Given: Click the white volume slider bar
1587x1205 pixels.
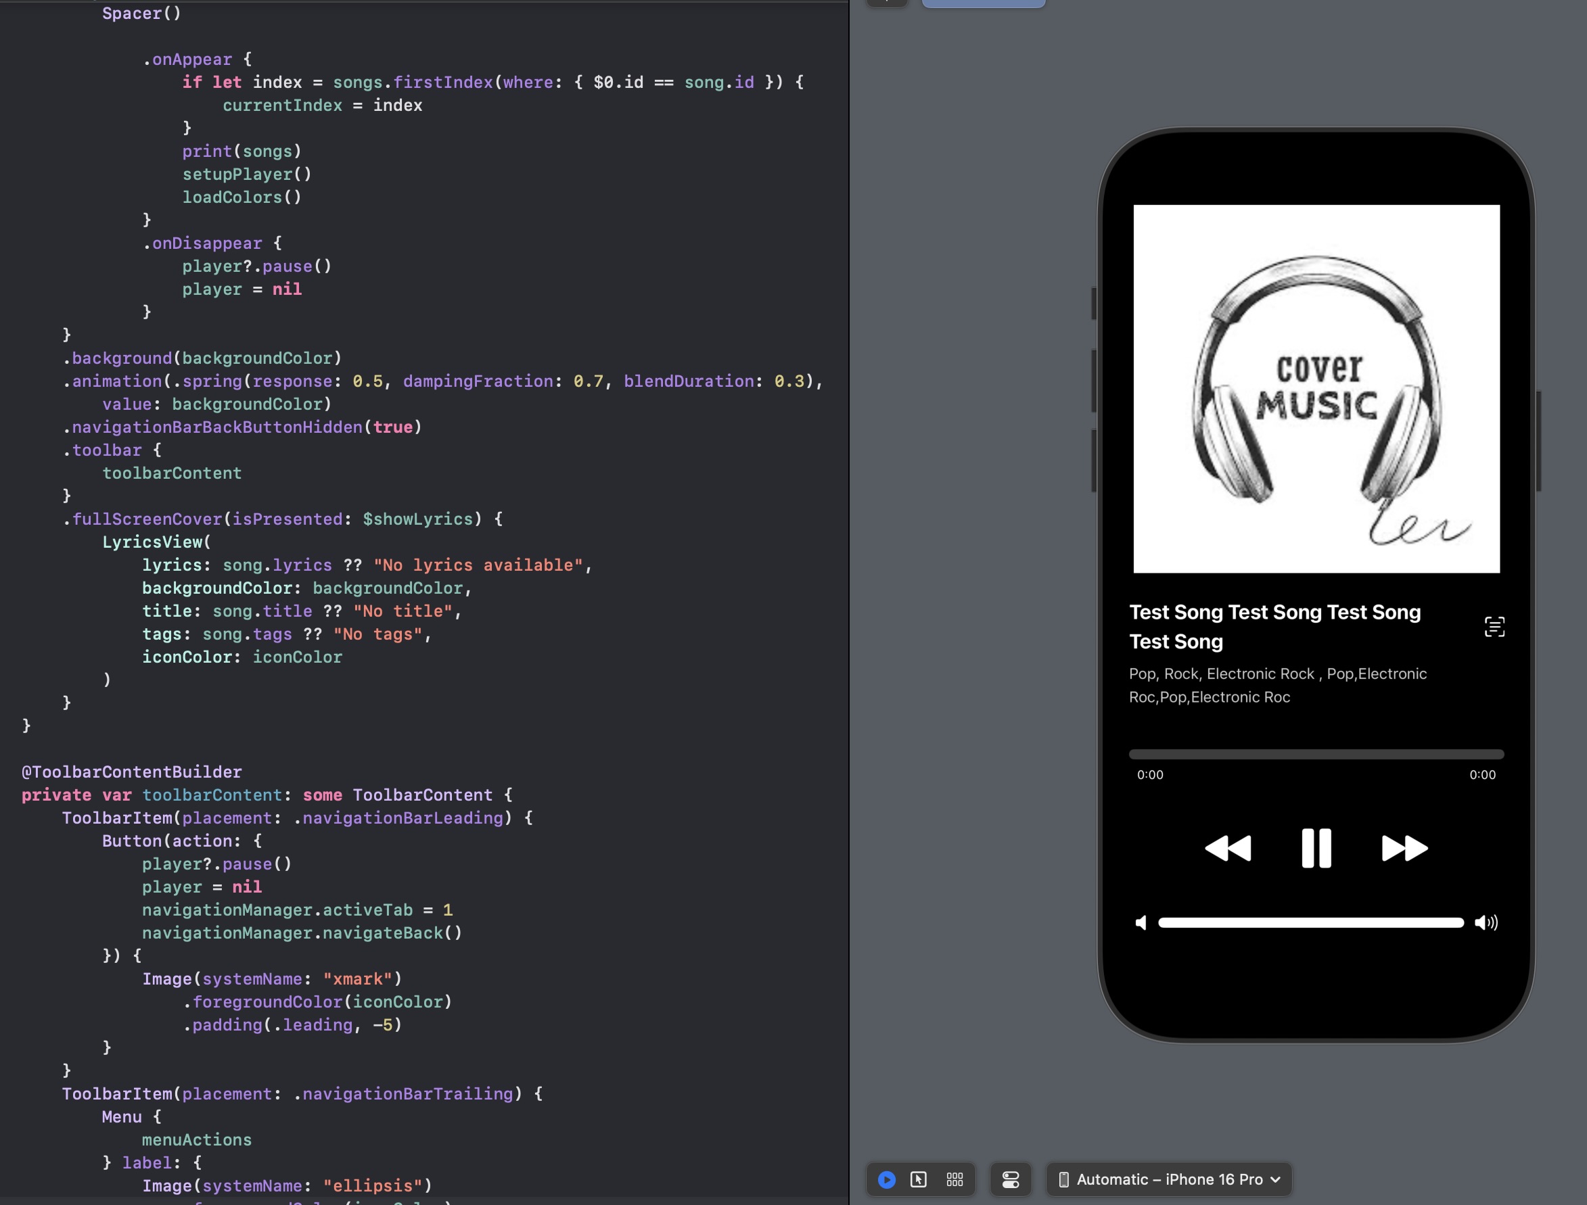Looking at the screenshot, I should [1310, 922].
